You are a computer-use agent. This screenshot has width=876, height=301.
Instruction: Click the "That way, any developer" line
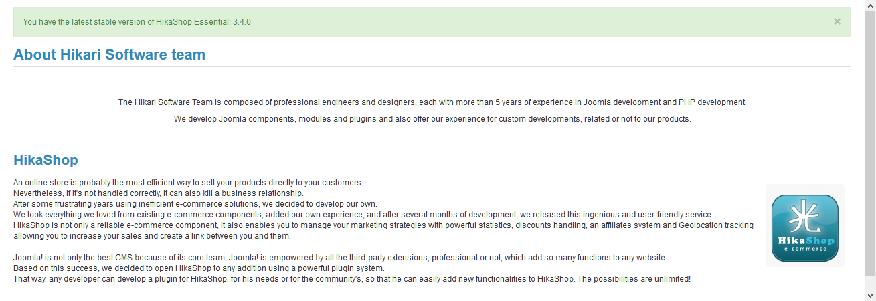point(351,278)
